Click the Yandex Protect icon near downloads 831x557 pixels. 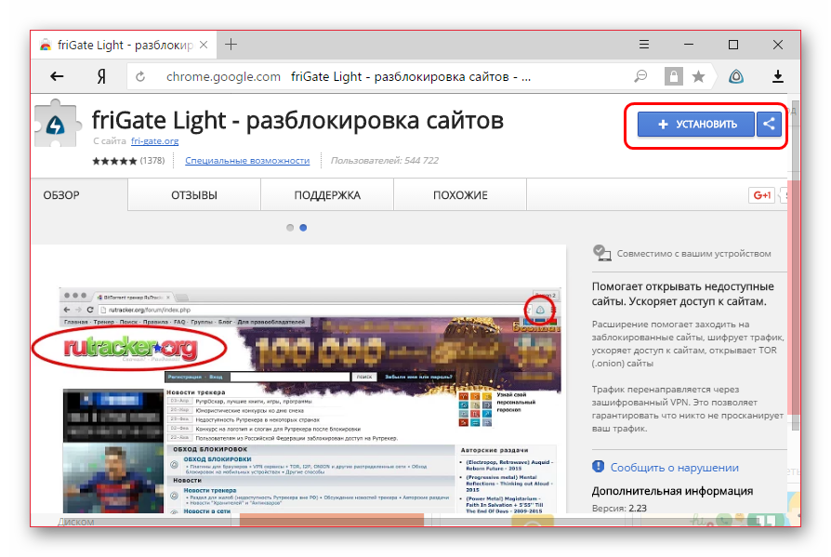(736, 76)
